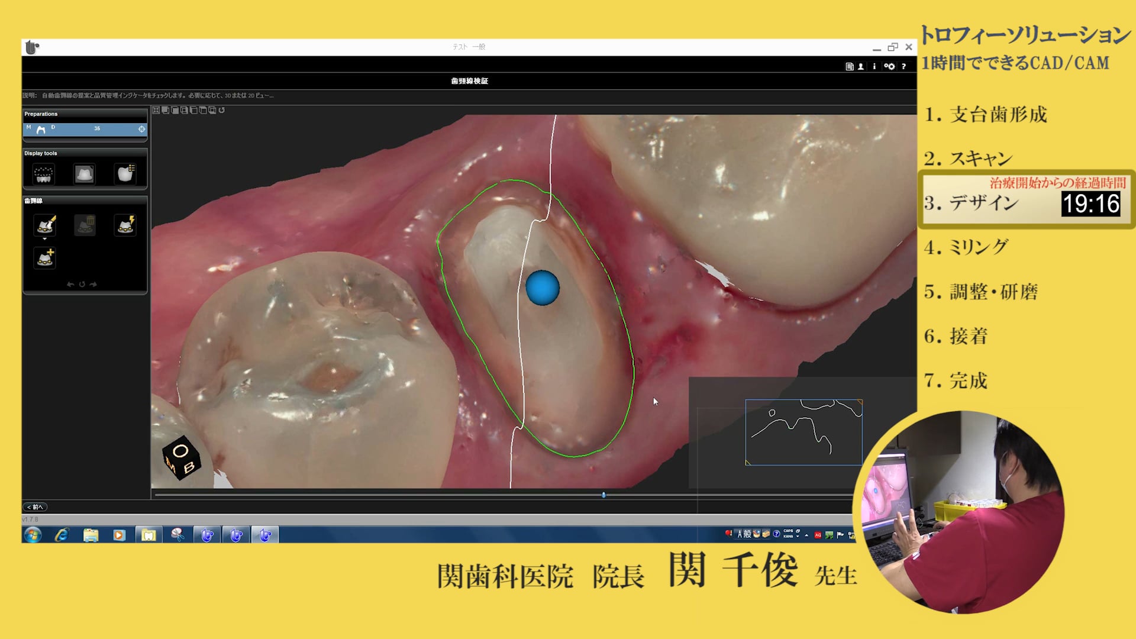Open the Windows Start menu

click(x=33, y=535)
